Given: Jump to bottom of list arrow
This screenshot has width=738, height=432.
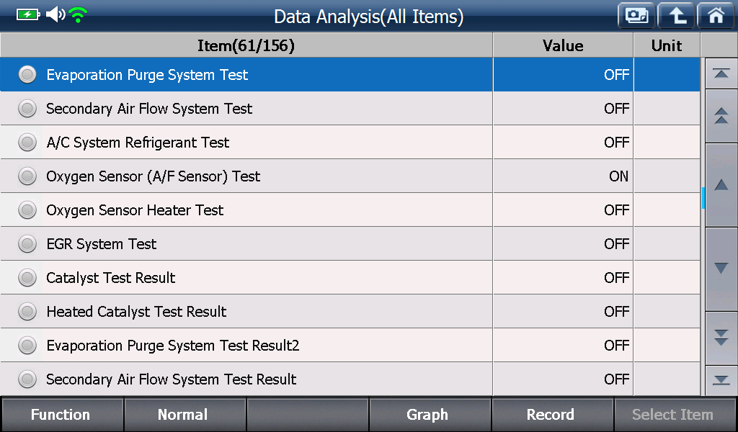Looking at the screenshot, I should pyautogui.click(x=721, y=380).
